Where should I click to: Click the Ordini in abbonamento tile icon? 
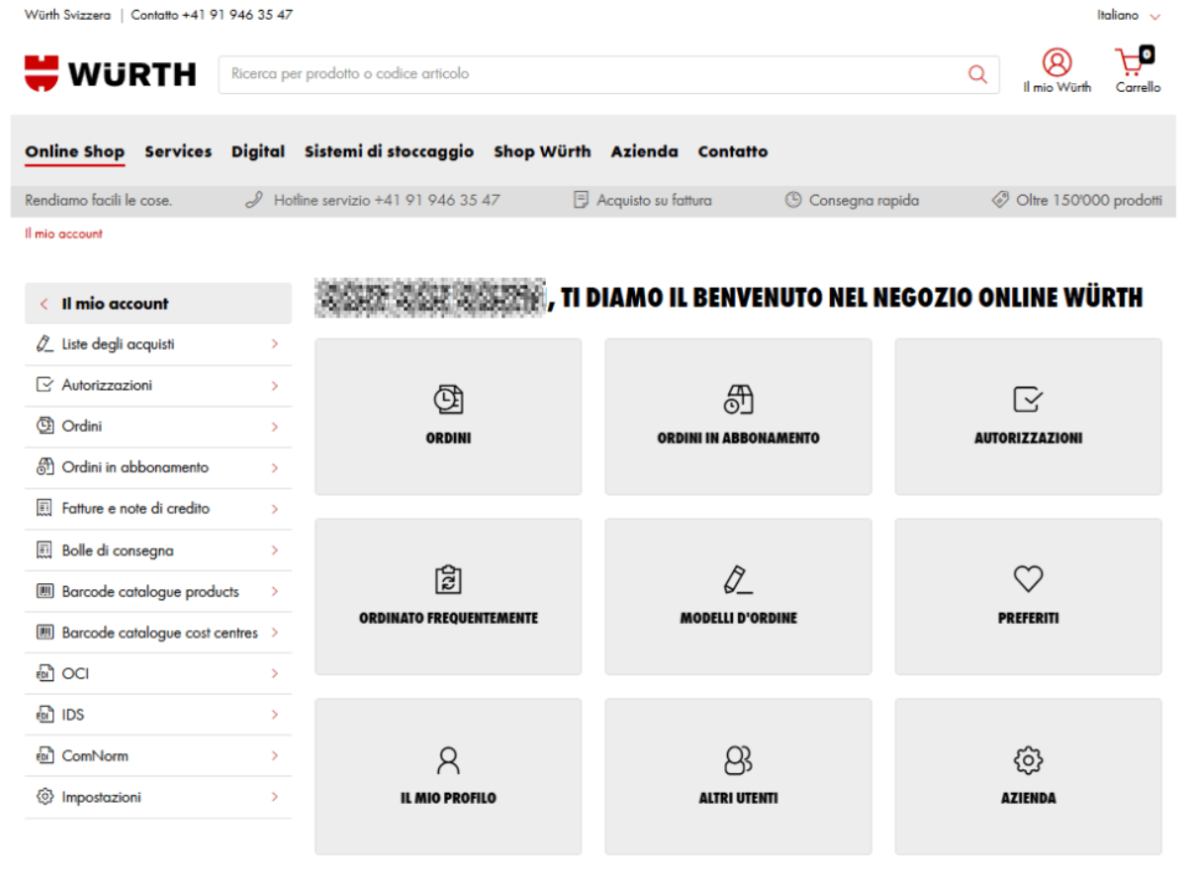[738, 398]
